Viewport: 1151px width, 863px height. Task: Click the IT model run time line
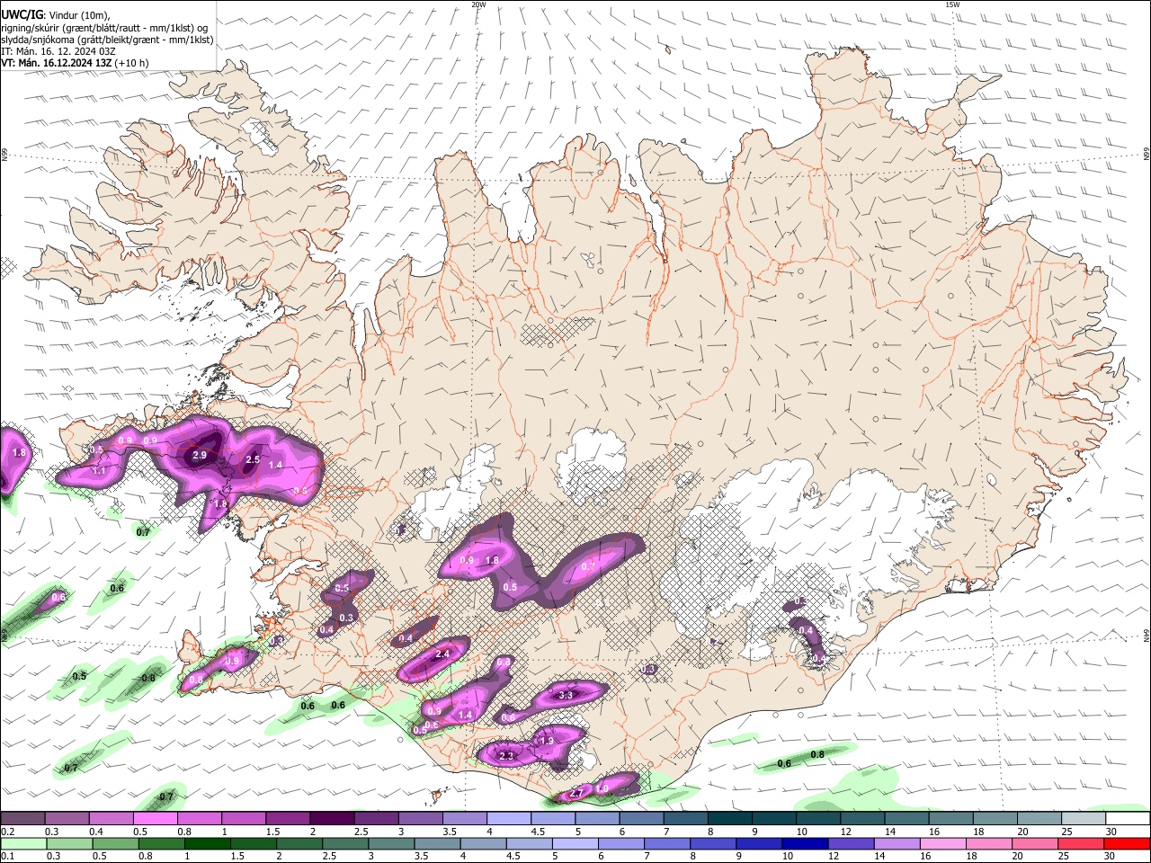coord(60,51)
